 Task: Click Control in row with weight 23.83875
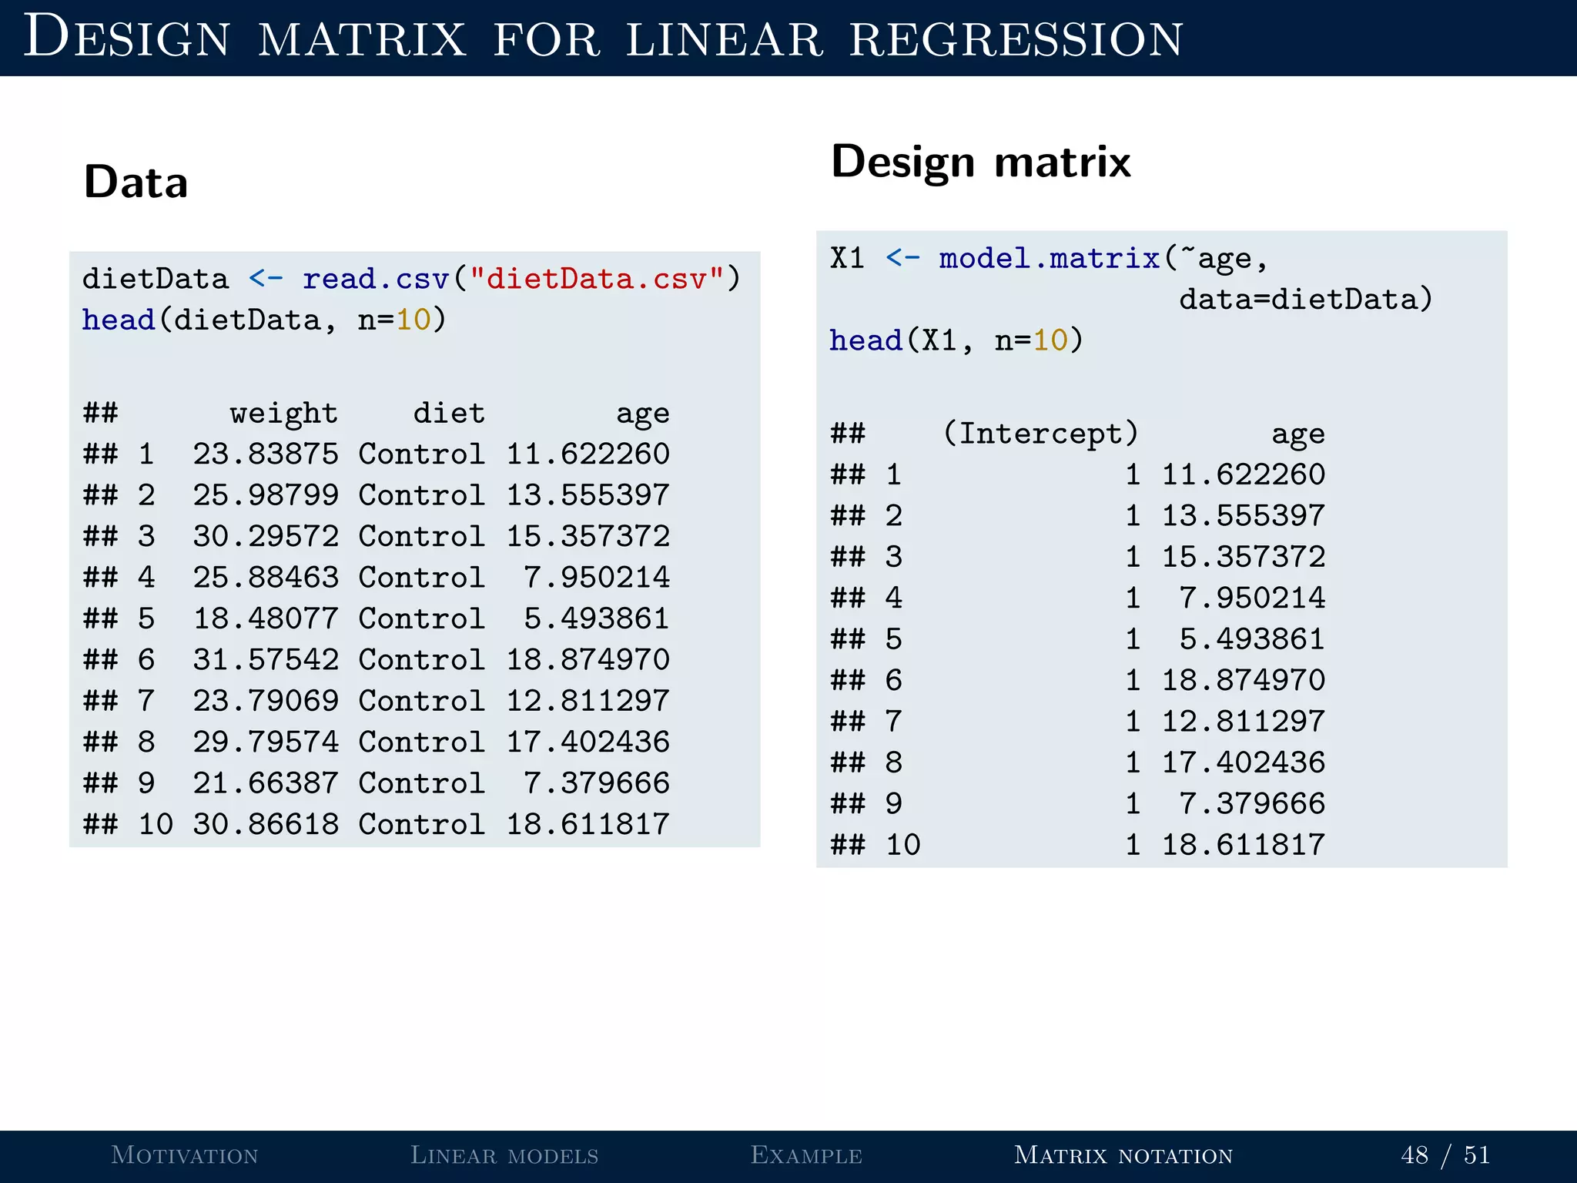pos(422,454)
